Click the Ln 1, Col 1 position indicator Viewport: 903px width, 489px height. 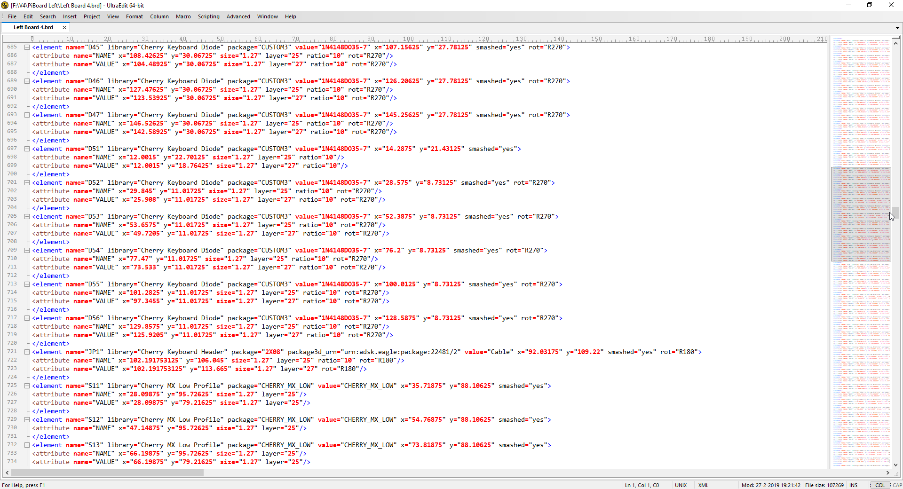click(x=642, y=485)
